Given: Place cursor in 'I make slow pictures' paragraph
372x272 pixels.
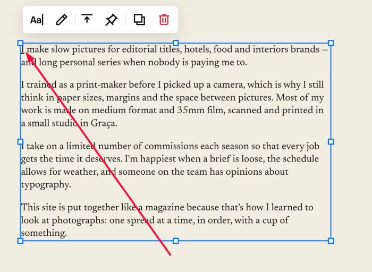Looking at the screenshot, I should tap(174, 56).
